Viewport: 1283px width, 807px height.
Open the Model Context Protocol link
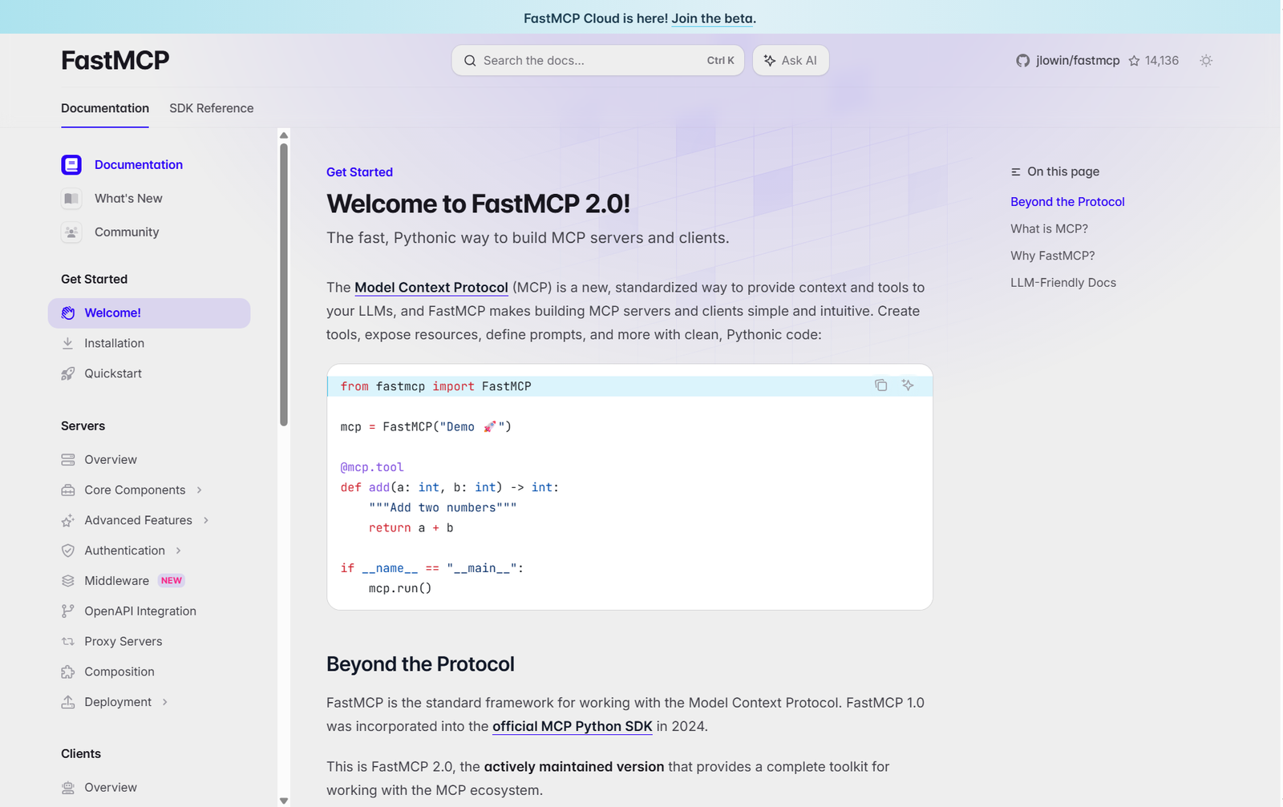[x=431, y=287]
